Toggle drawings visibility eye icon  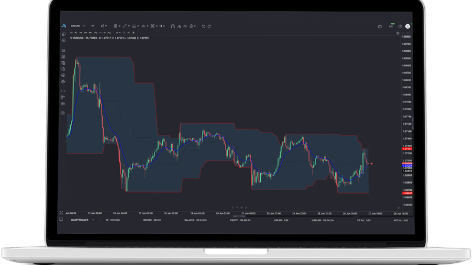click(185, 26)
